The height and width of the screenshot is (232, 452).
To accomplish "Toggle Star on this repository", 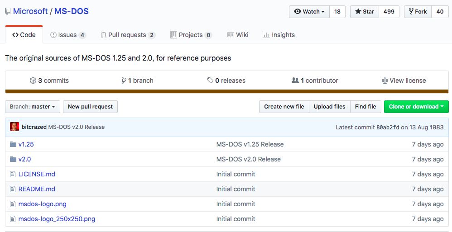I will (364, 12).
